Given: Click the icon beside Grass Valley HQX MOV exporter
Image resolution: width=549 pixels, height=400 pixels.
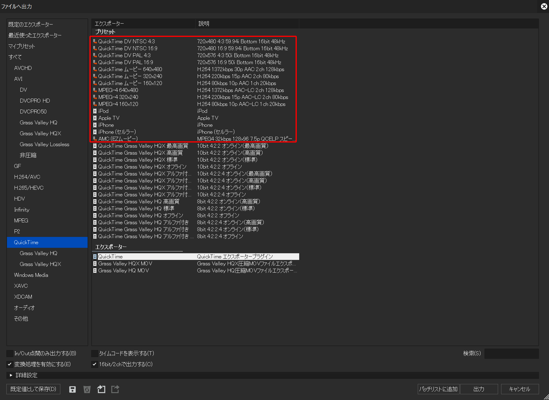Looking at the screenshot, I should [95, 264].
